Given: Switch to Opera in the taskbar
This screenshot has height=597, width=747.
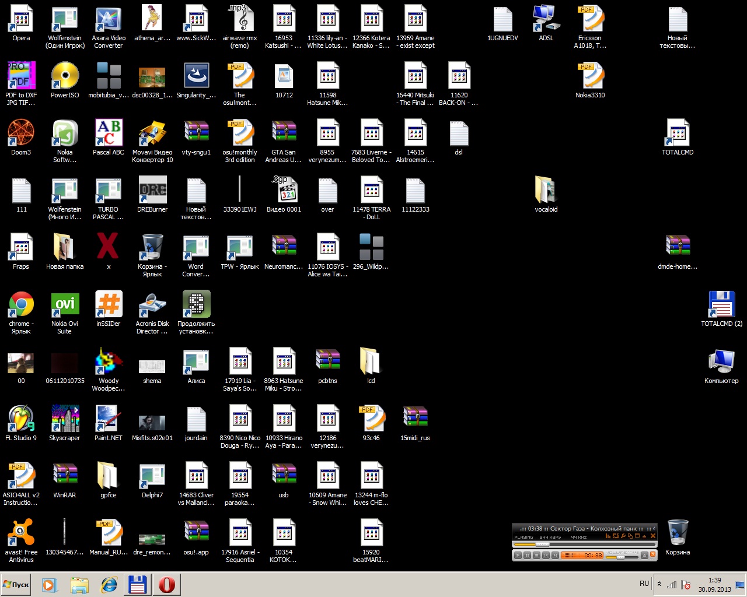Looking at the screenshot, I should pyautogui.click(x=166, y=585).
